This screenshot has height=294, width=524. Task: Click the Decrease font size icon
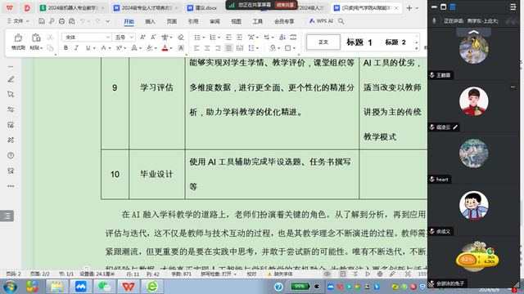(153, 38)
